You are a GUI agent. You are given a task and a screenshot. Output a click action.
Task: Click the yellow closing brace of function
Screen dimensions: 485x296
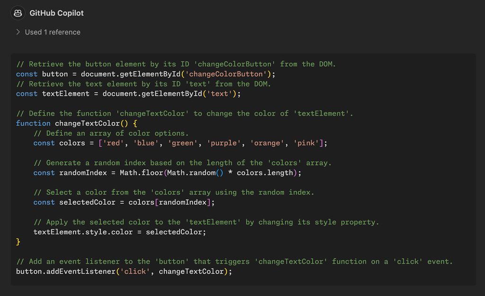click(18, 242)
